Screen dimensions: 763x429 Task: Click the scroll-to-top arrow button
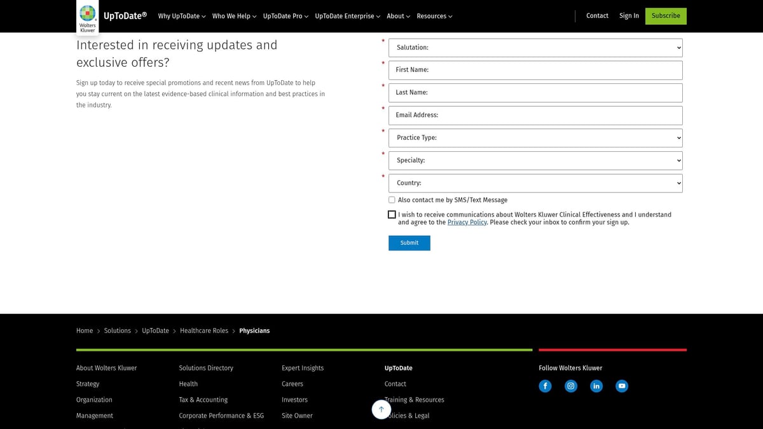point(381,409)
